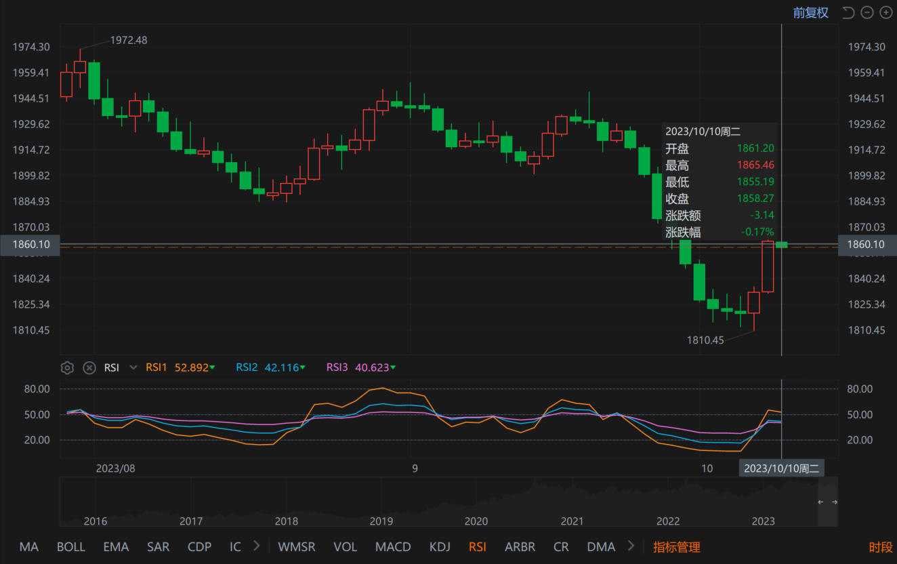Viewport: 897px width, 564px height.
Task: Click the RSI2 42.116 value label
Action: coord(270,367)
